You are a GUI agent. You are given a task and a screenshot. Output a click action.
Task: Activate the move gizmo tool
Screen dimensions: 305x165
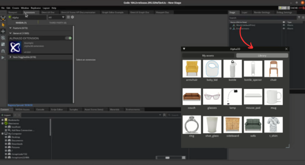(x=3, y=31)
